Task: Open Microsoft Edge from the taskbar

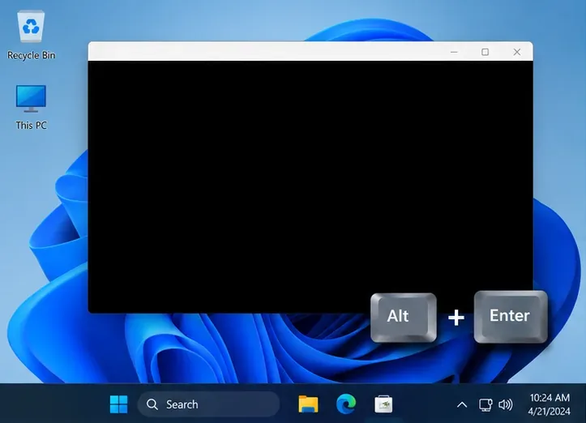Action: pyautogui.click(x=346, y=404)
